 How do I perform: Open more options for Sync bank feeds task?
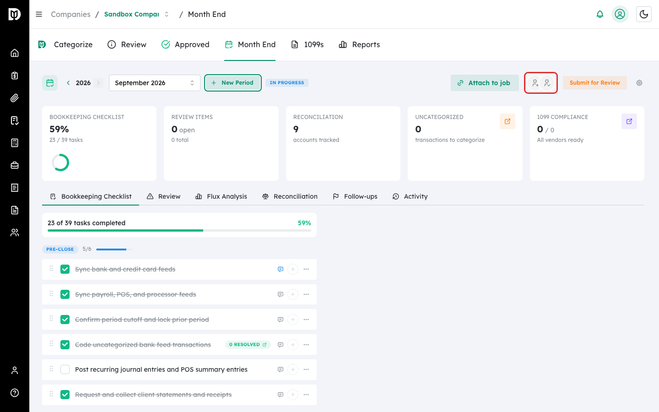306,269
